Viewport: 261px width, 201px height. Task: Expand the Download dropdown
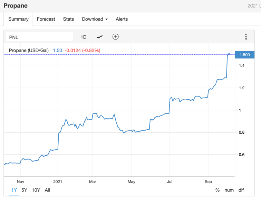coord(95,19)
